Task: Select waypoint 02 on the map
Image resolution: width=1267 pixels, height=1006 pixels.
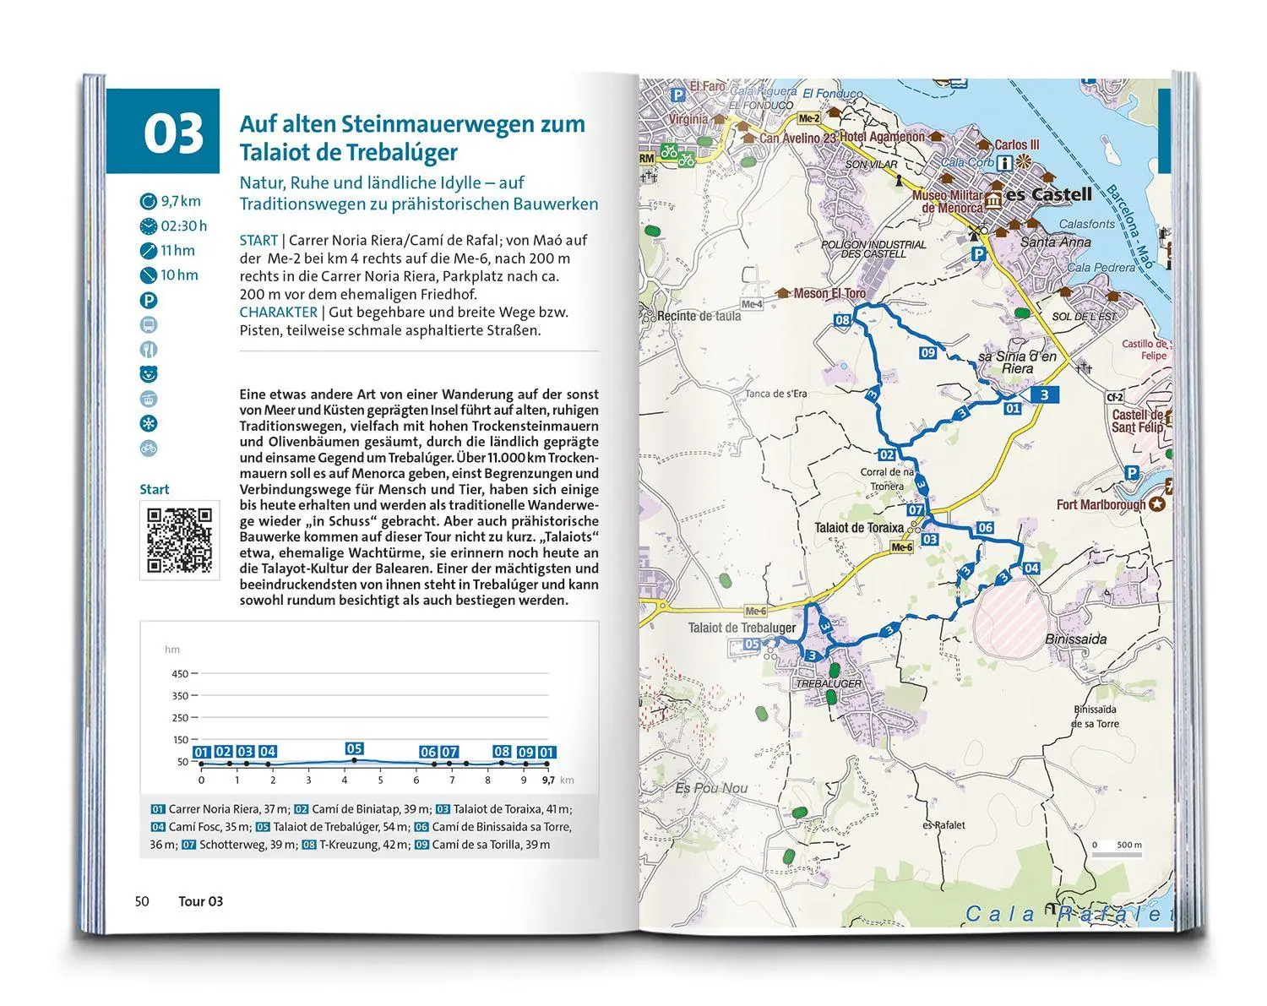Action: (886, 455)
